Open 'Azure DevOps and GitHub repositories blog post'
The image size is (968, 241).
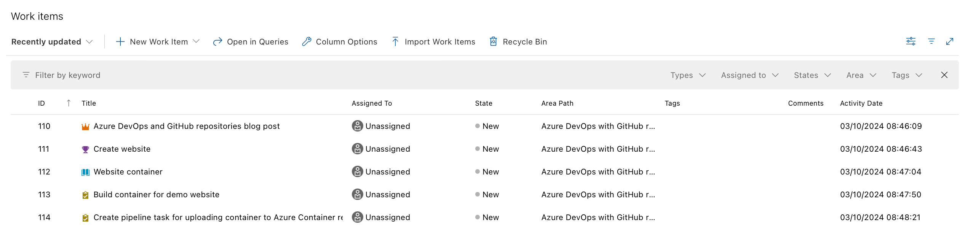(x=187, y=126)
